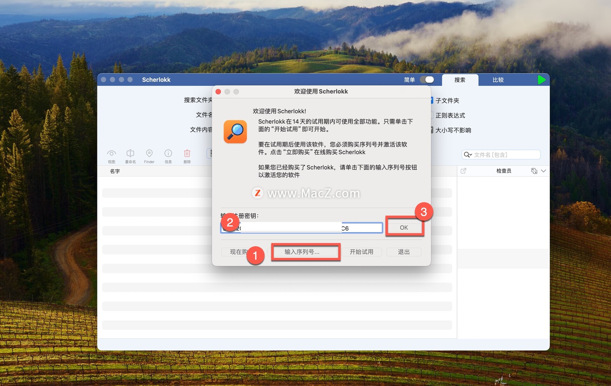Switch to the 比较 tab
The width and height of the screenshot is (611, 386).
tap(498, 80)
